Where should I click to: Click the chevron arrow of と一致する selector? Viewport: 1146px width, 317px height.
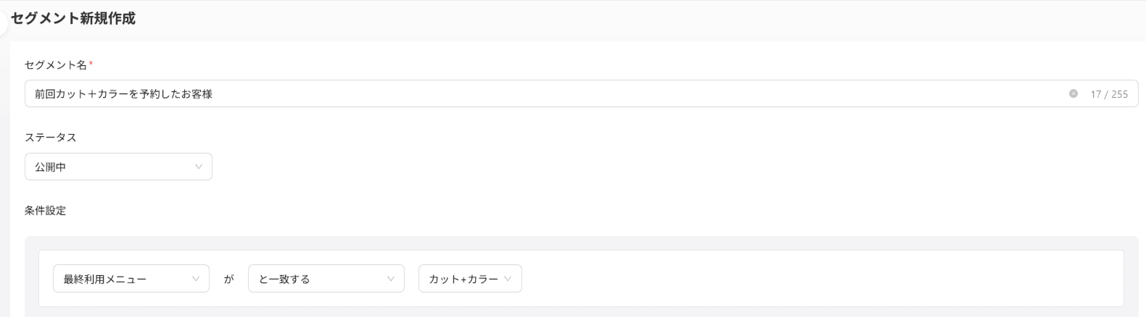pyautogui.click(x=391, y=279)
